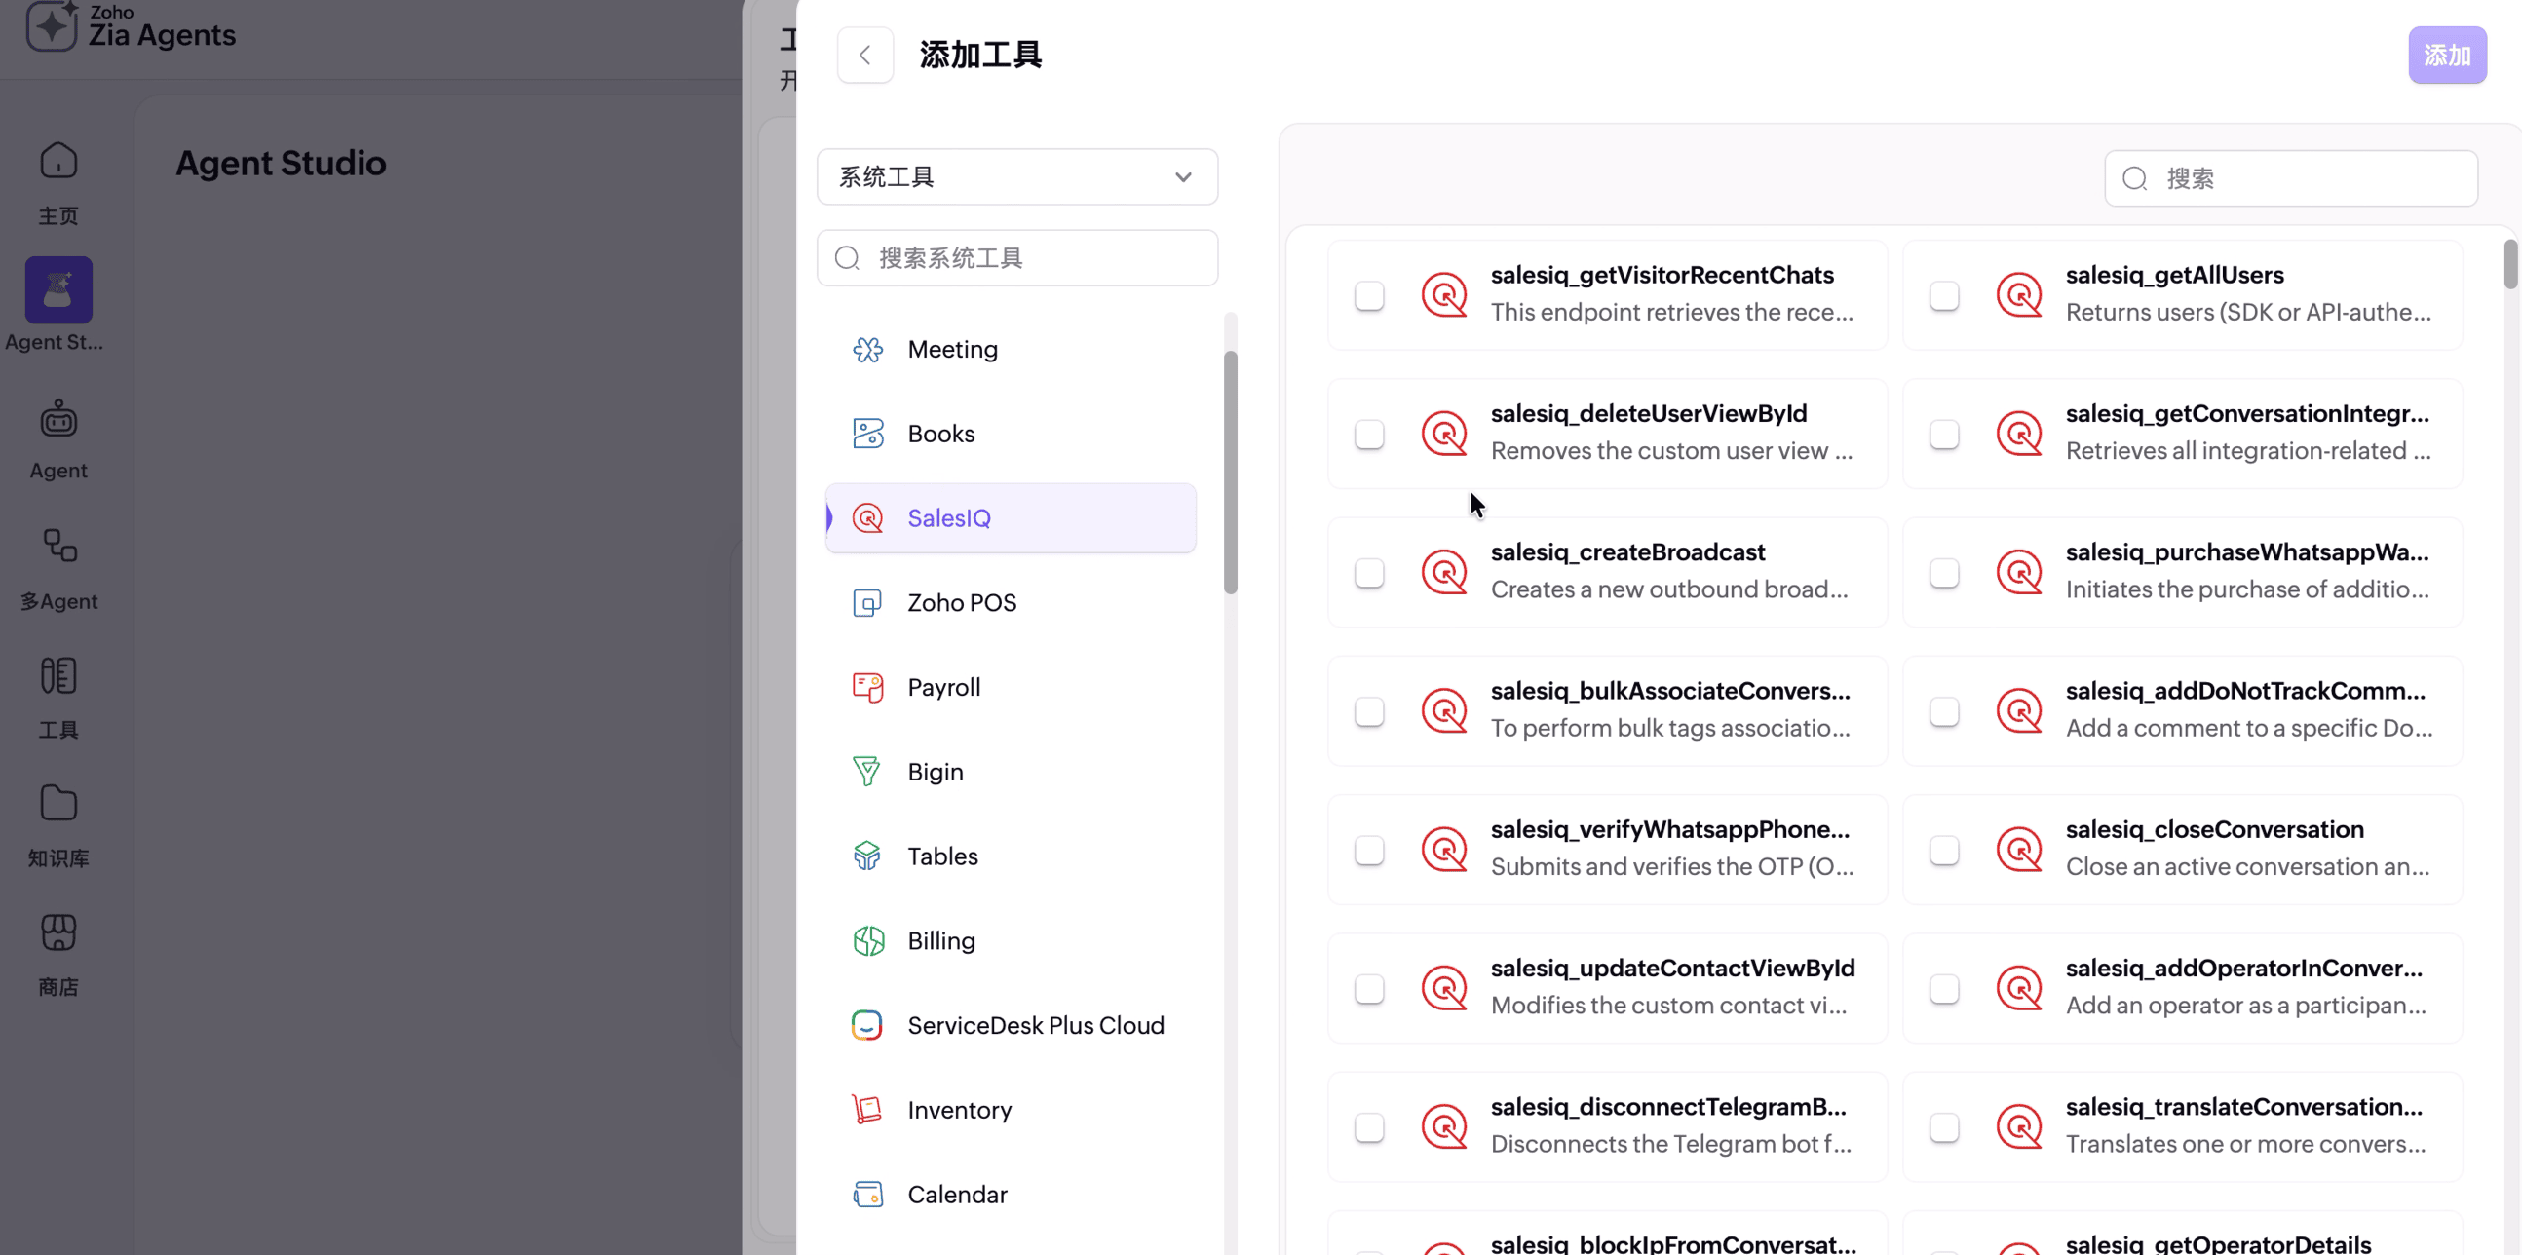This screenshot has width=2522, height=1255.
Task: Click the ServiceDesk Plus Cloud icon
Action: [867, 1025]
